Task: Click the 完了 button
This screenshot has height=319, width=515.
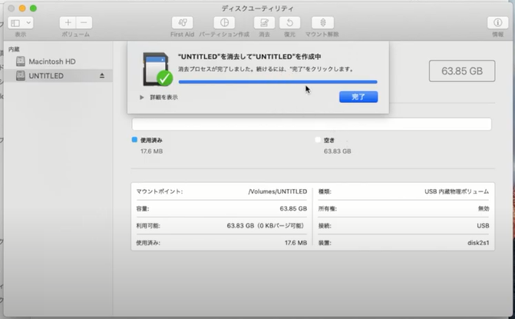Action: (x=358, y=97)
